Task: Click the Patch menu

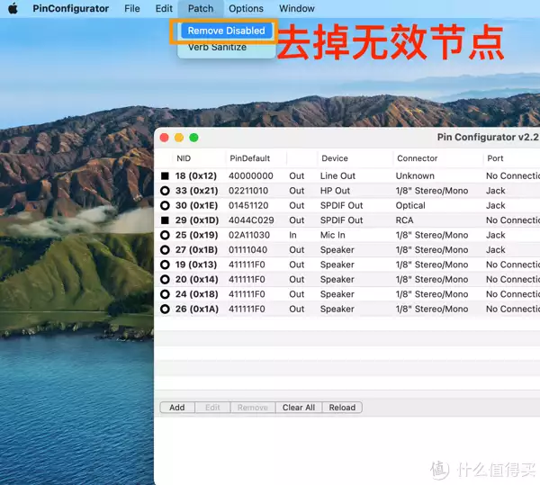Action: click(x=201, y=8)
